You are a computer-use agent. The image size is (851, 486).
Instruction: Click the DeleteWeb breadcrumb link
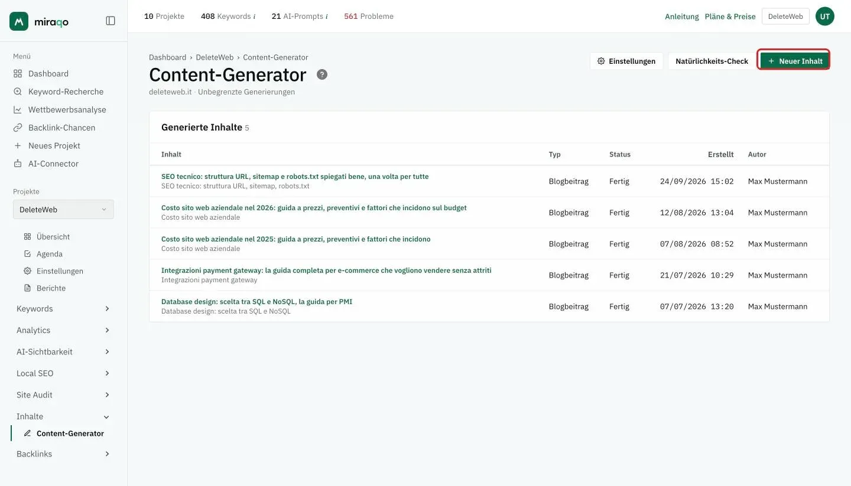coord(215,57)
